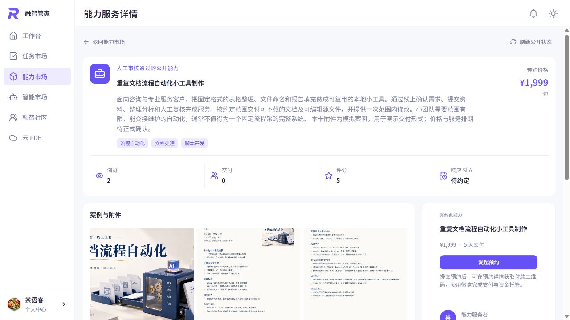Open the first cover image thumbnail
This screenshot has height=320, width=570.
tap(142, 274)
